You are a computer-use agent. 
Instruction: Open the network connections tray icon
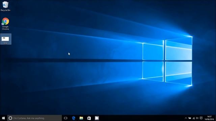(x=193, y=118)
